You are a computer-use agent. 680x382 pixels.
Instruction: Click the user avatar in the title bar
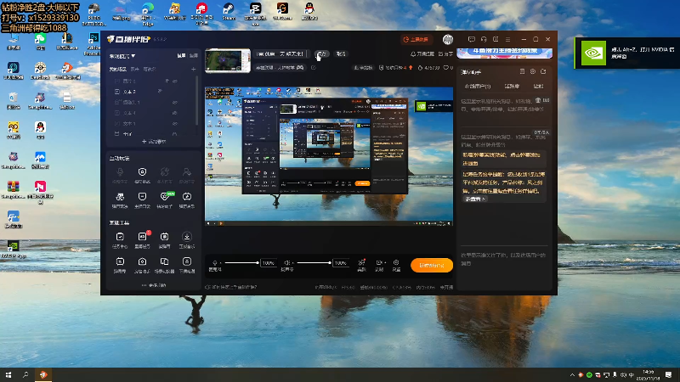point(448,39)
